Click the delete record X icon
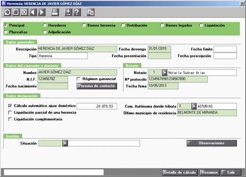The width and height of the screenshot is (246, 177). [24, 12]
